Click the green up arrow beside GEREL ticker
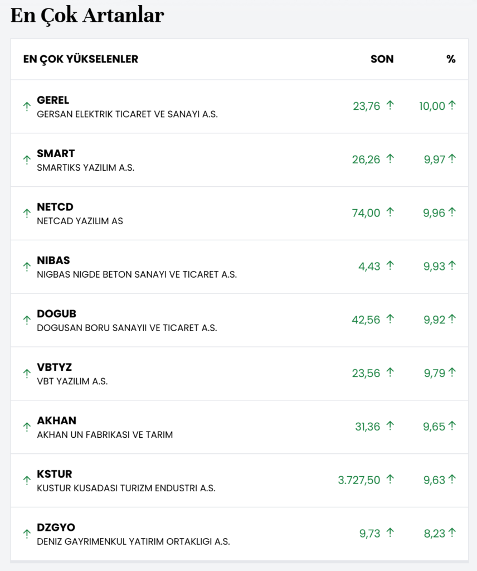477x571 pixels. pyautogui.click(x=27, y=106)
